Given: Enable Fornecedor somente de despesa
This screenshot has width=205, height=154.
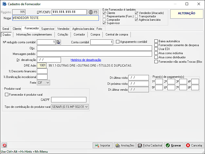Looking at the screenshot, I should 156,45.
